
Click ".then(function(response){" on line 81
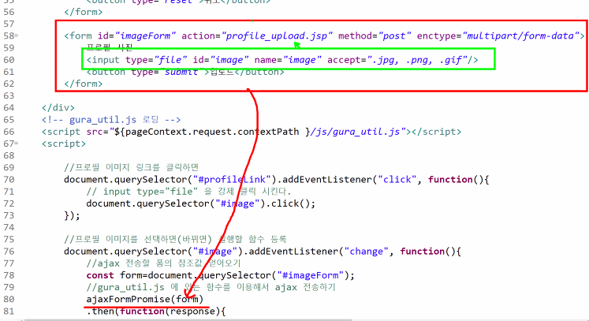coord(156,312)
